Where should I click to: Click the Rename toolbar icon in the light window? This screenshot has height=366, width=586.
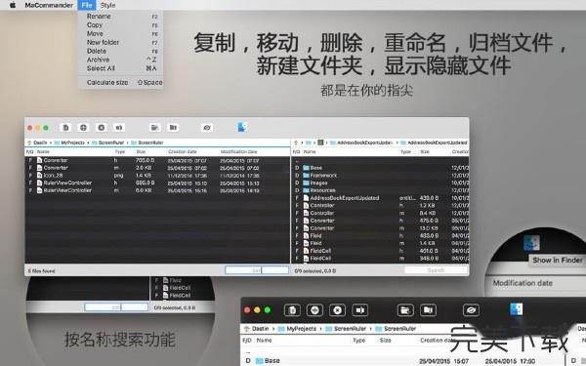[119, 128]
